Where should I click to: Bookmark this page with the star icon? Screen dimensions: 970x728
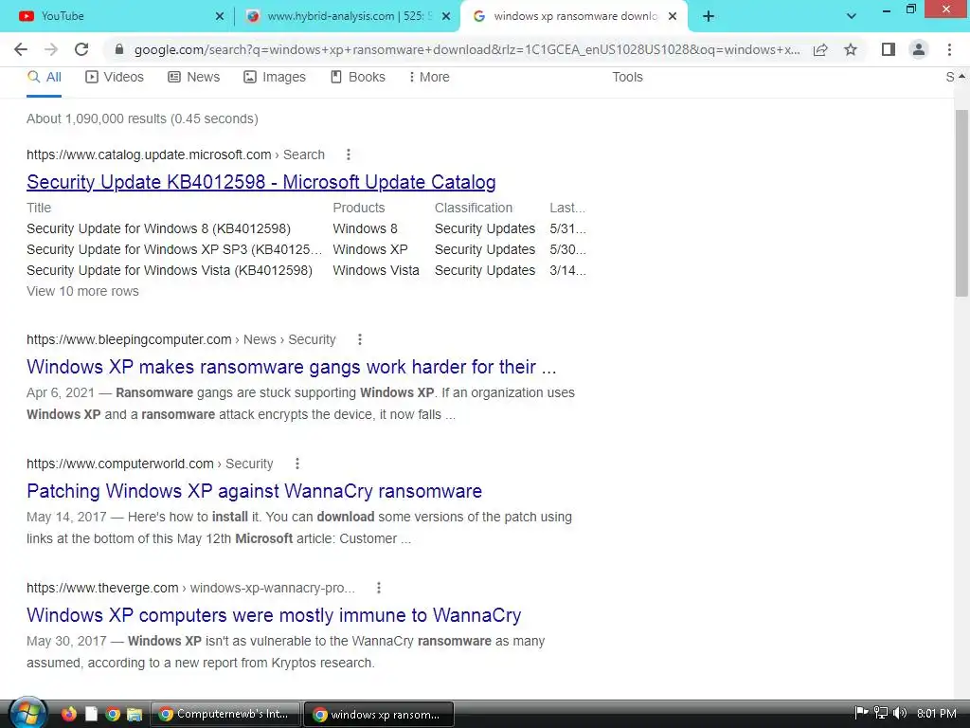(x=851, y=49)
